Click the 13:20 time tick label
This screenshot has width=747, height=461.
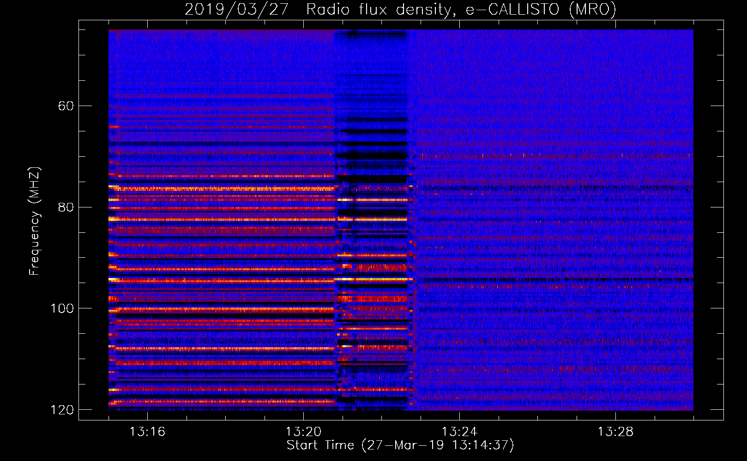click(303, 432)
